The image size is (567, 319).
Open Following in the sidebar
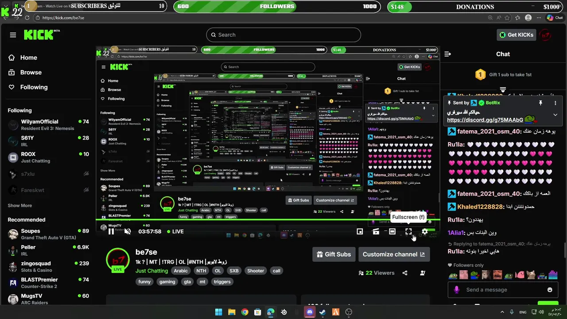click(28, 87)
